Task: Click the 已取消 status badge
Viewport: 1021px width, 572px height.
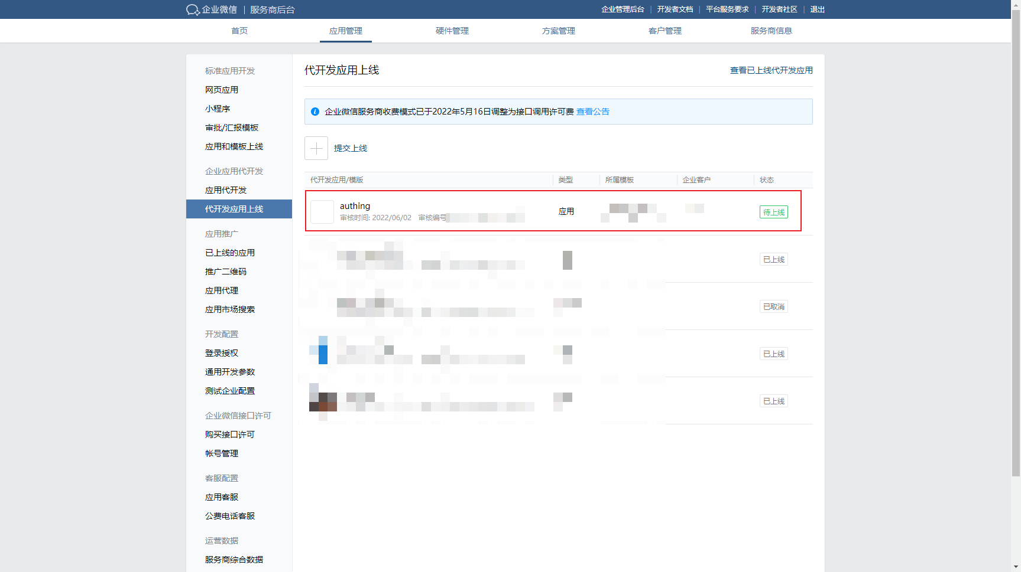Action: click(773, 306)
